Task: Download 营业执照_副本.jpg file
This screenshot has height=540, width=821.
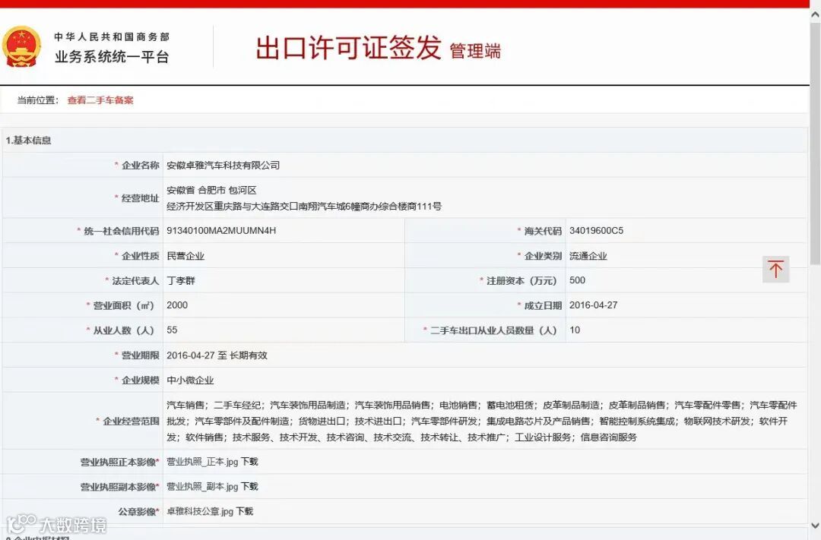Action: pyautogui.click(x=249, y=486)
